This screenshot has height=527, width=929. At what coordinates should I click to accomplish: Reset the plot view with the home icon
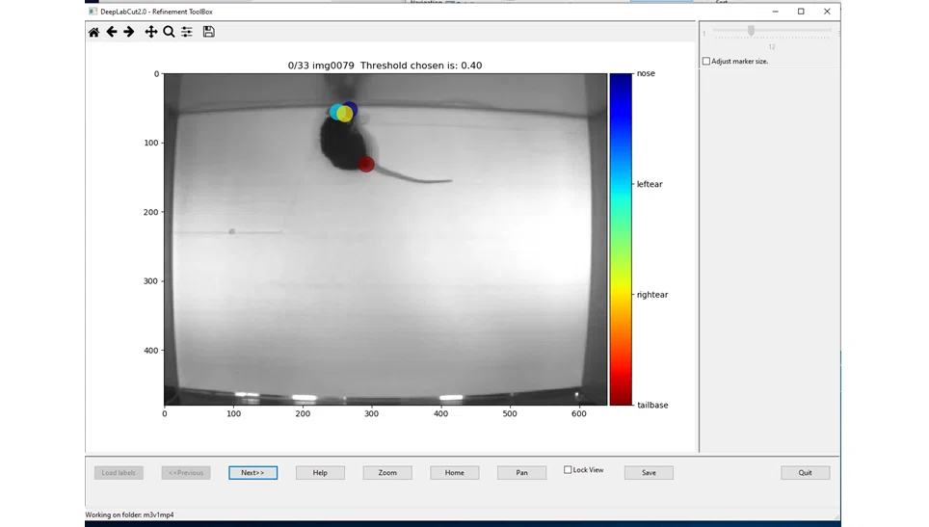[93, 32]
